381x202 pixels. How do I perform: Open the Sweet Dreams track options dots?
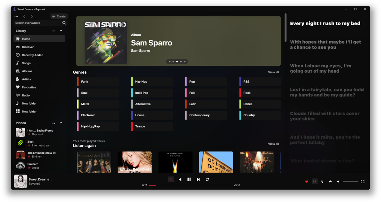coord(51,180)
